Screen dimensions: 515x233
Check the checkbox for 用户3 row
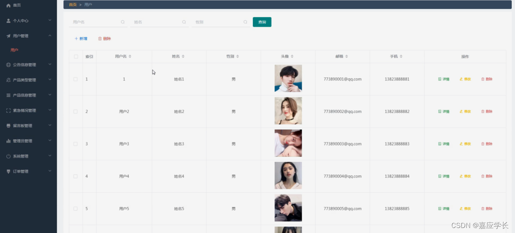[76, 144]
